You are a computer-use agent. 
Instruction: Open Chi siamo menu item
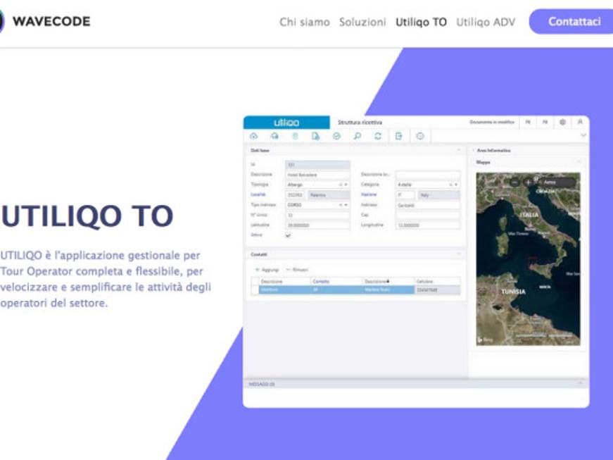click(305, 22)
